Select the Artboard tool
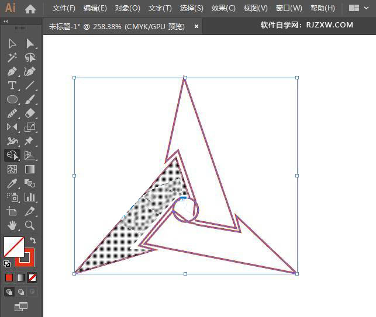This screenshot has width=376, height=317. pyautogui.click(x=12, y=211)
